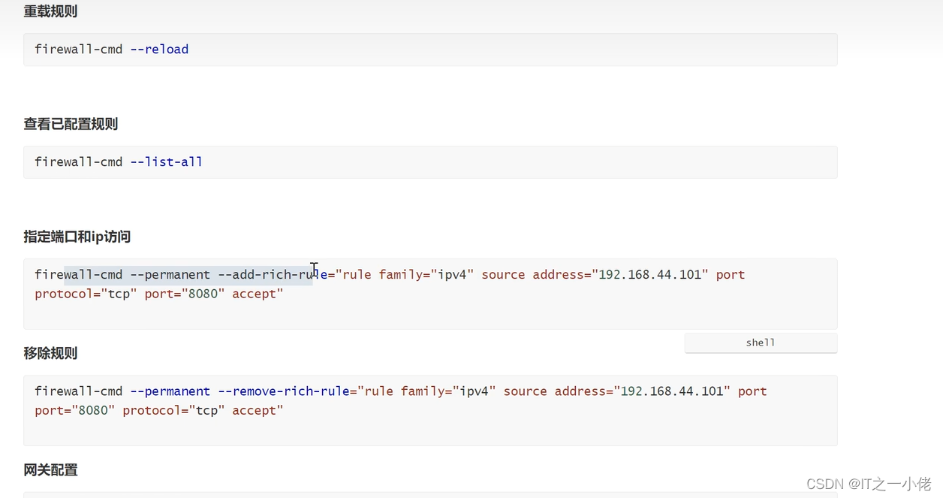
Task: Click the IP address in the add-rich-rule command
Action: click(x=653, y=275)
